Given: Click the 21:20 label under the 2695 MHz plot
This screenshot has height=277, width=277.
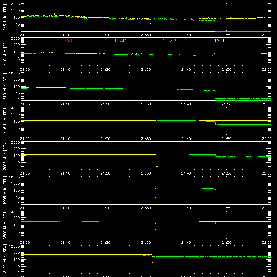Looking at the screenshot, I should click(106, 173).
